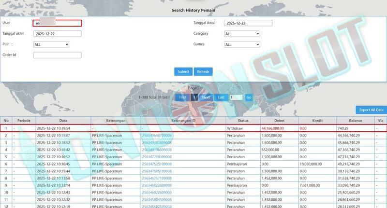
Task: Click the Debet column header
Action: (x=279, y=120)
